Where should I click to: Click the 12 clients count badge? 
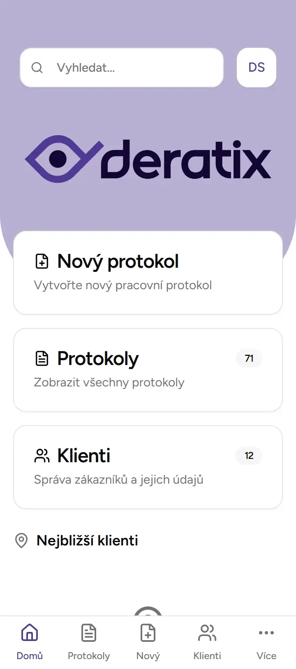249,456
